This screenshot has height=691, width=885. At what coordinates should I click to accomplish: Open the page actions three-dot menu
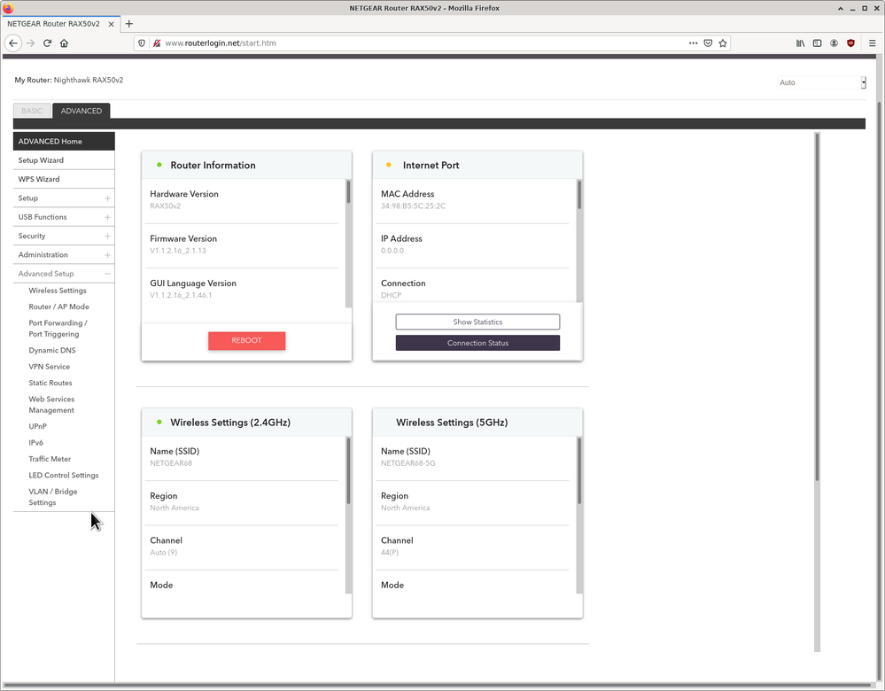(693, 43)
